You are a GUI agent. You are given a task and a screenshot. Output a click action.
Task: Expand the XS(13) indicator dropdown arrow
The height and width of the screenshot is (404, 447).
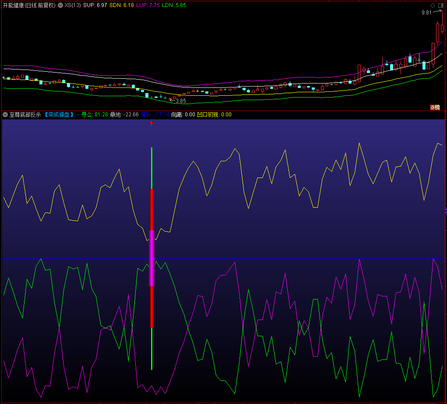tap(60, 5)
